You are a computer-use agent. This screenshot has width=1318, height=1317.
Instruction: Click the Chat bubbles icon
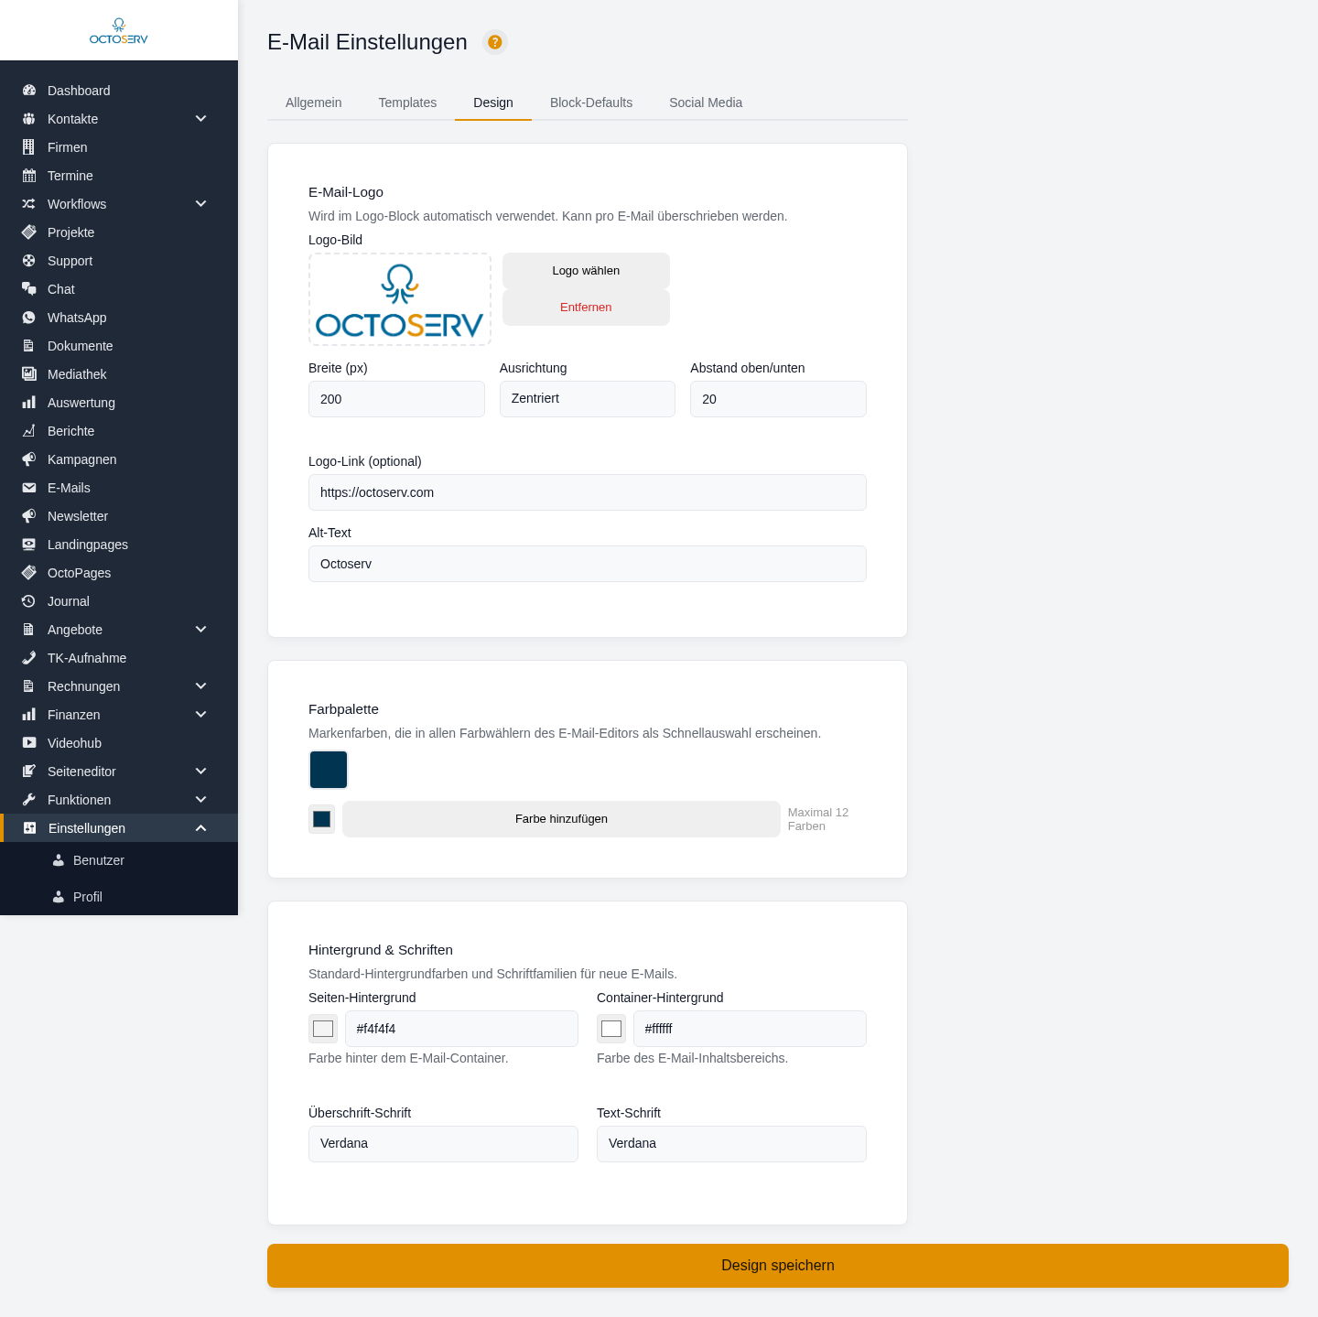tap(29, 289)
